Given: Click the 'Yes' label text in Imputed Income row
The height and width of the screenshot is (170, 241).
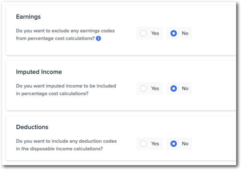Looking at the screenshot, I should [155, 88].
